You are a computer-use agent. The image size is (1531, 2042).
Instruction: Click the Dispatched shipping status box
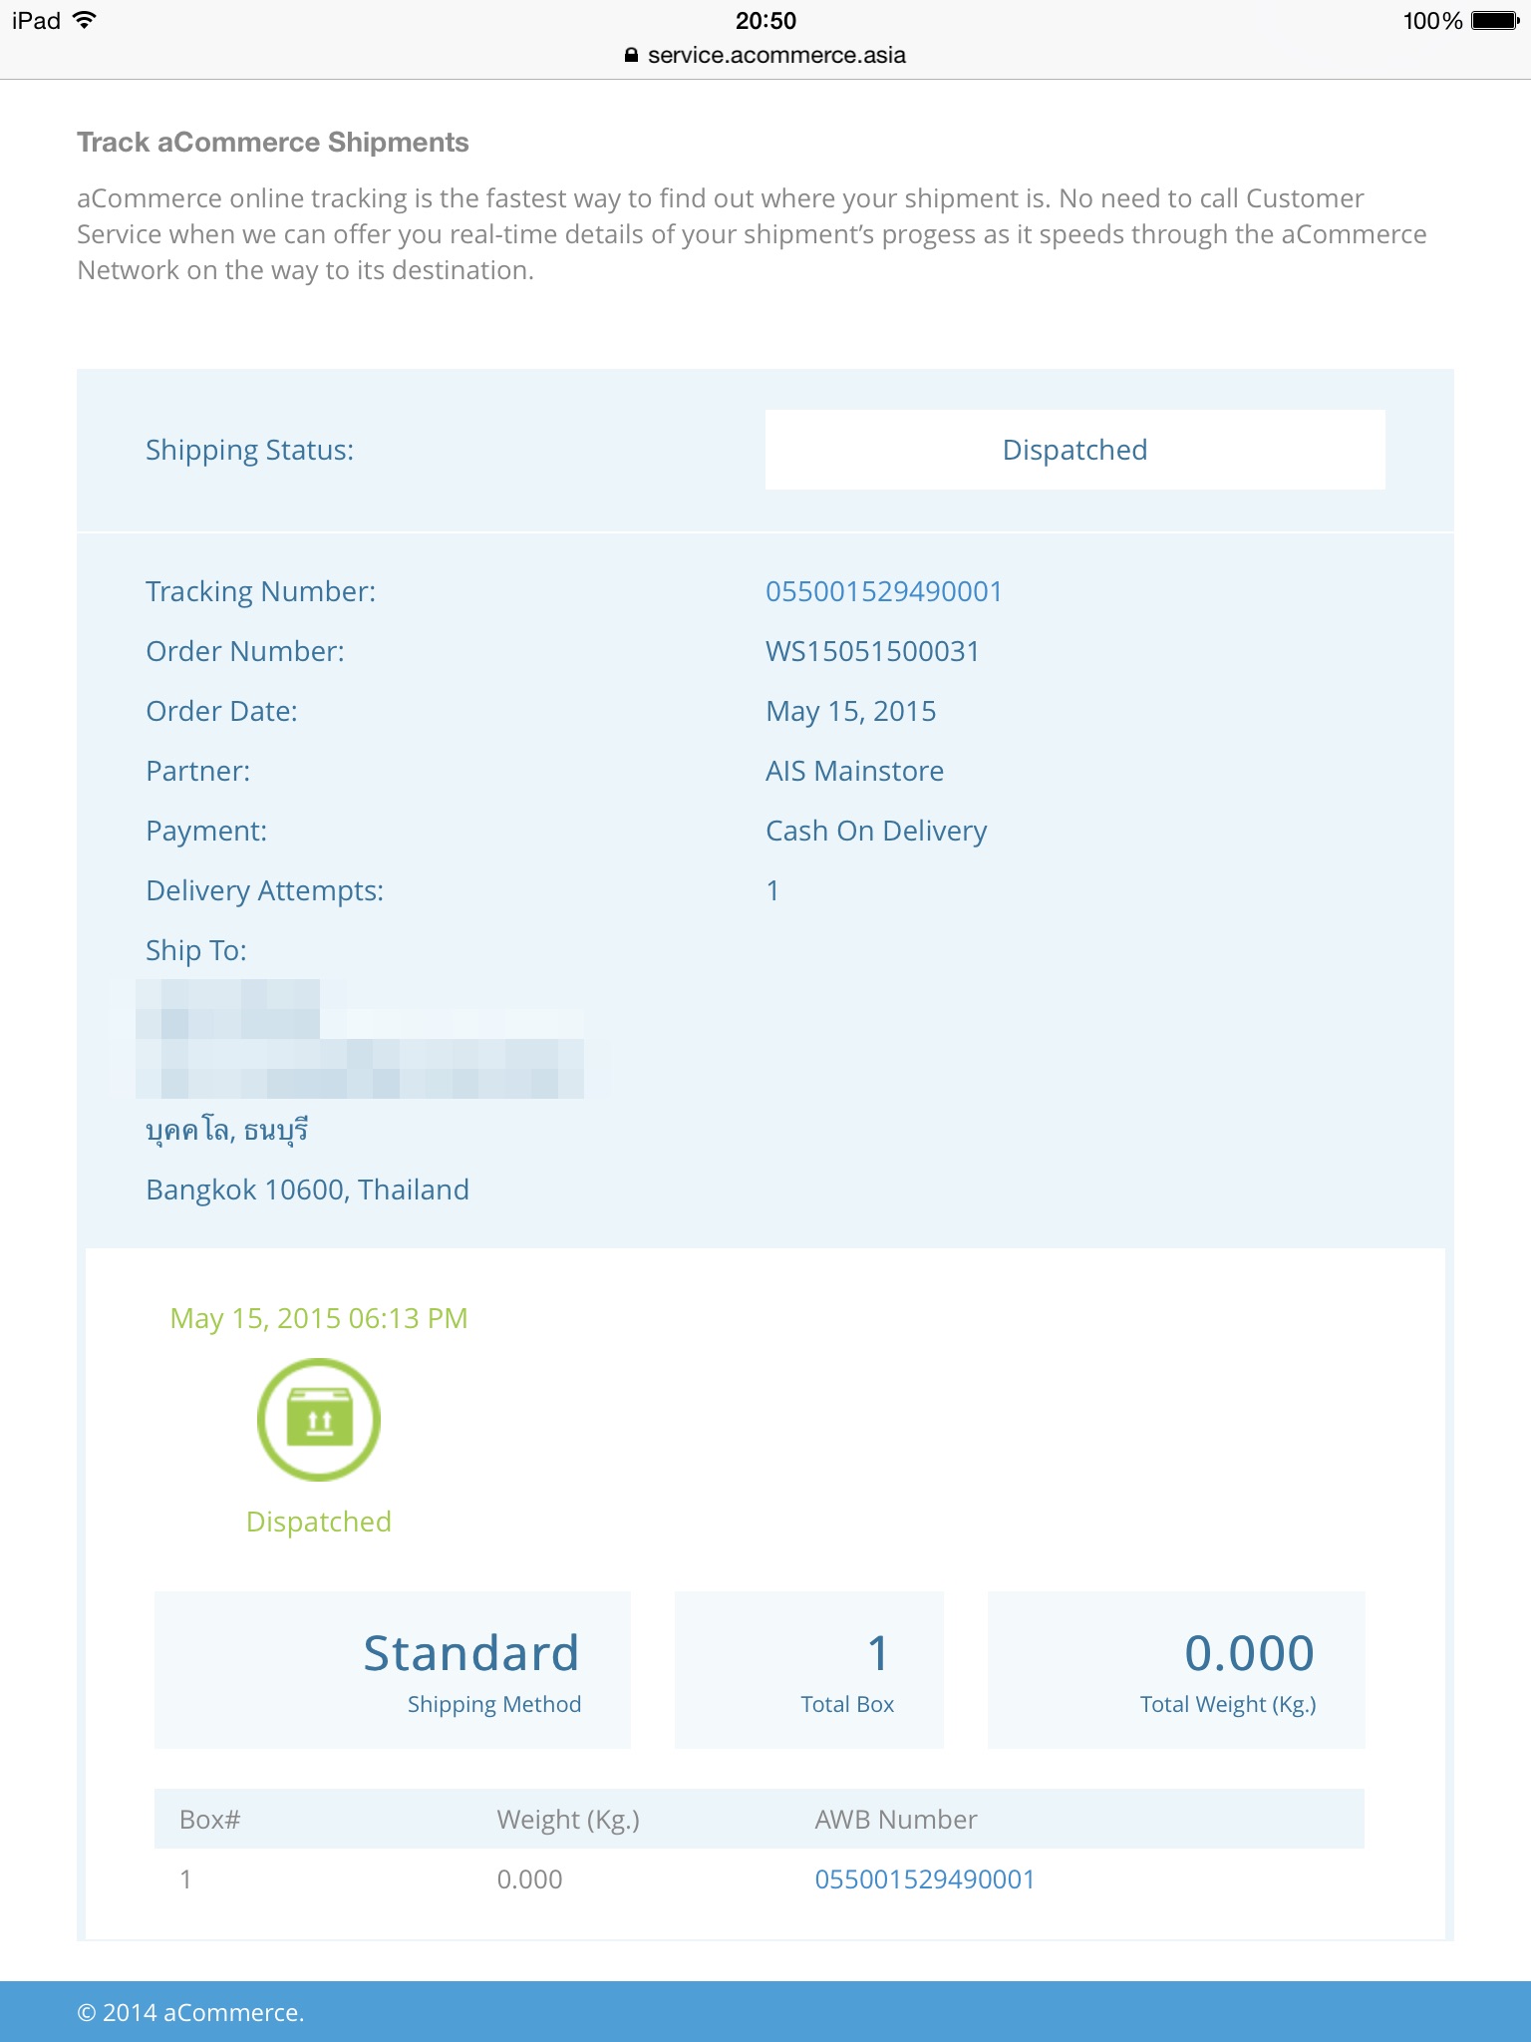(1074, 450)
